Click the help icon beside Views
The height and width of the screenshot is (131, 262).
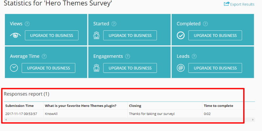coord(27,24)
